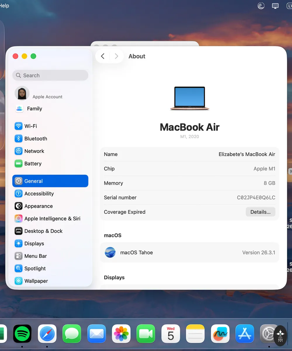Viewport: 292px width, 351px height.
Task: Click the About title in toolbar
Action: pyautogui.click(x=137, y=56)
